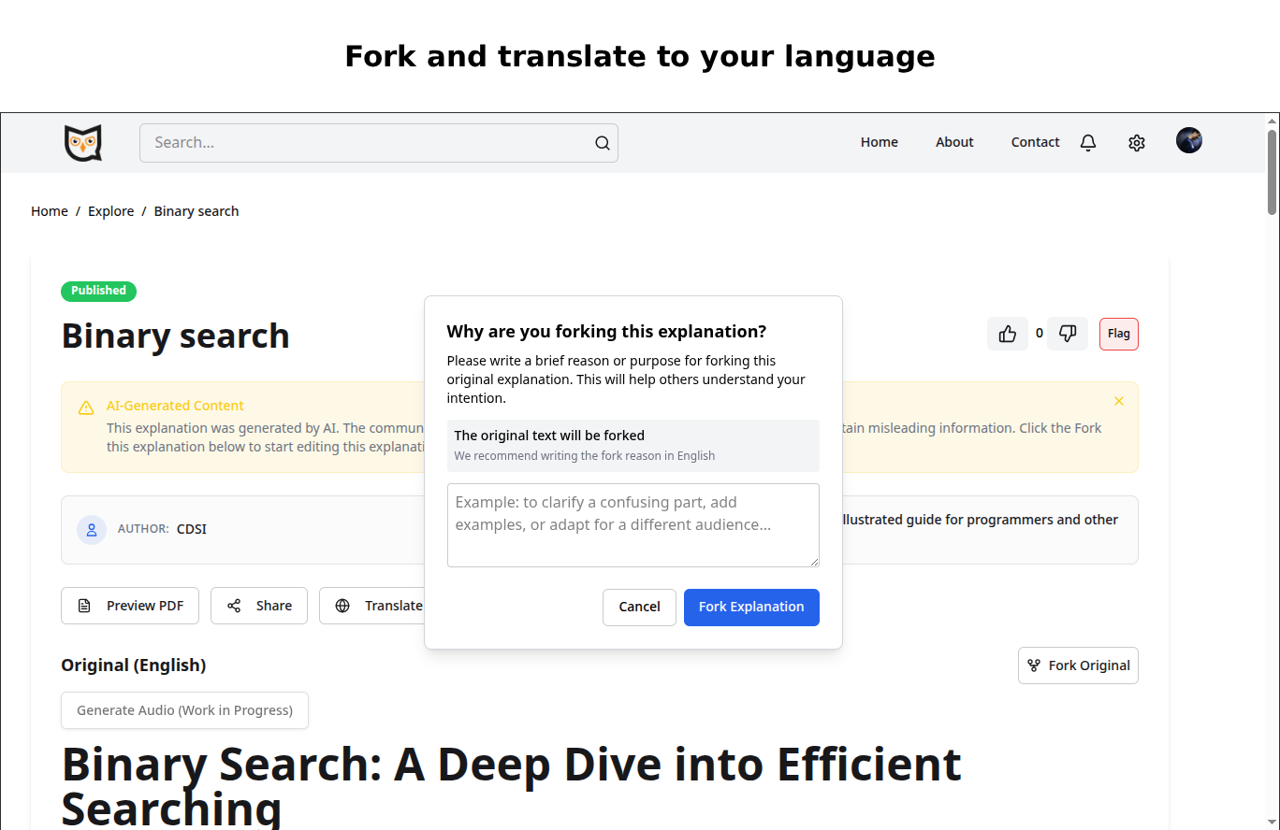Click the owl logo icon
This screenshot has height=830, width=1280.
[83, 143]
